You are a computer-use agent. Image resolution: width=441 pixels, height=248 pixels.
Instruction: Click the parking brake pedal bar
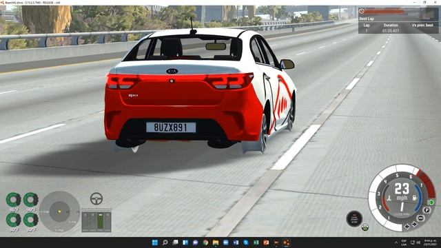tap(107, 222)
